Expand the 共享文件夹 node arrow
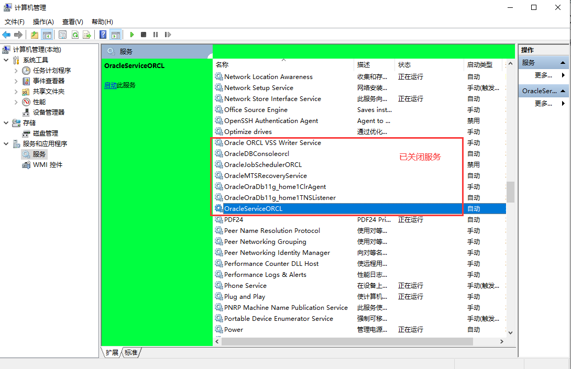 click(x=16, y=92)
